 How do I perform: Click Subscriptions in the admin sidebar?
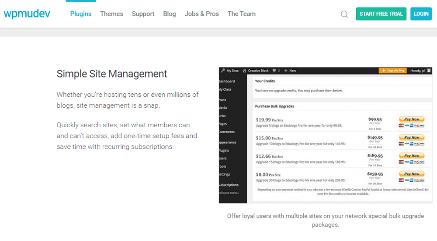[x=229, y=185]
